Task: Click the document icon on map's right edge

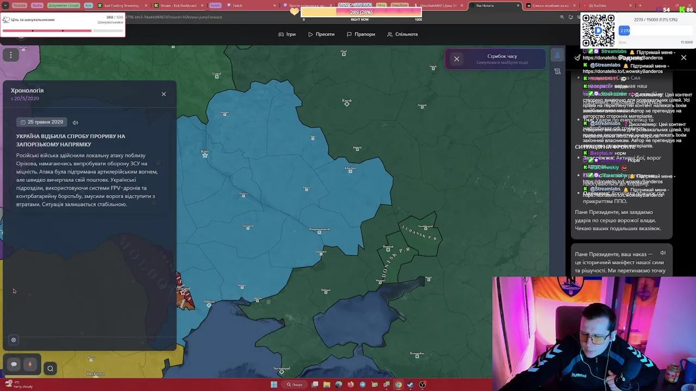Action: pyautogui.click(x=557, y=71)
